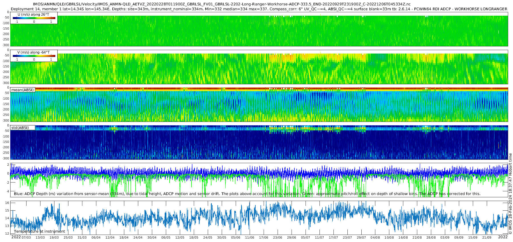513x242 pixels.
Task: Click the '12/05' date tick
Action: pyautogui.click(x=180, y=238)
